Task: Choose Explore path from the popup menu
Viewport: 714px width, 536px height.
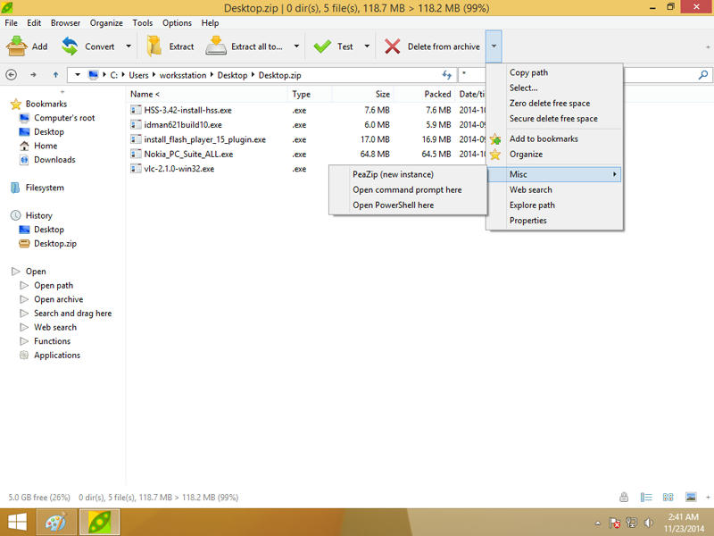Action: tap(554, 205)
